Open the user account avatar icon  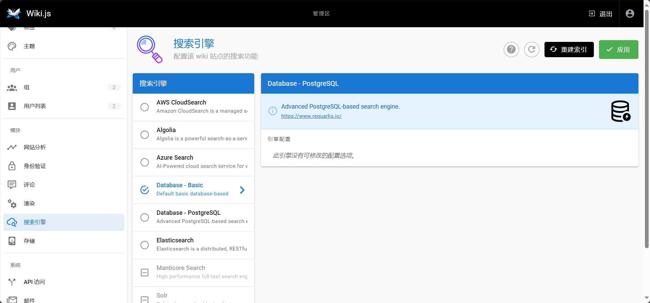click(630, 14)
